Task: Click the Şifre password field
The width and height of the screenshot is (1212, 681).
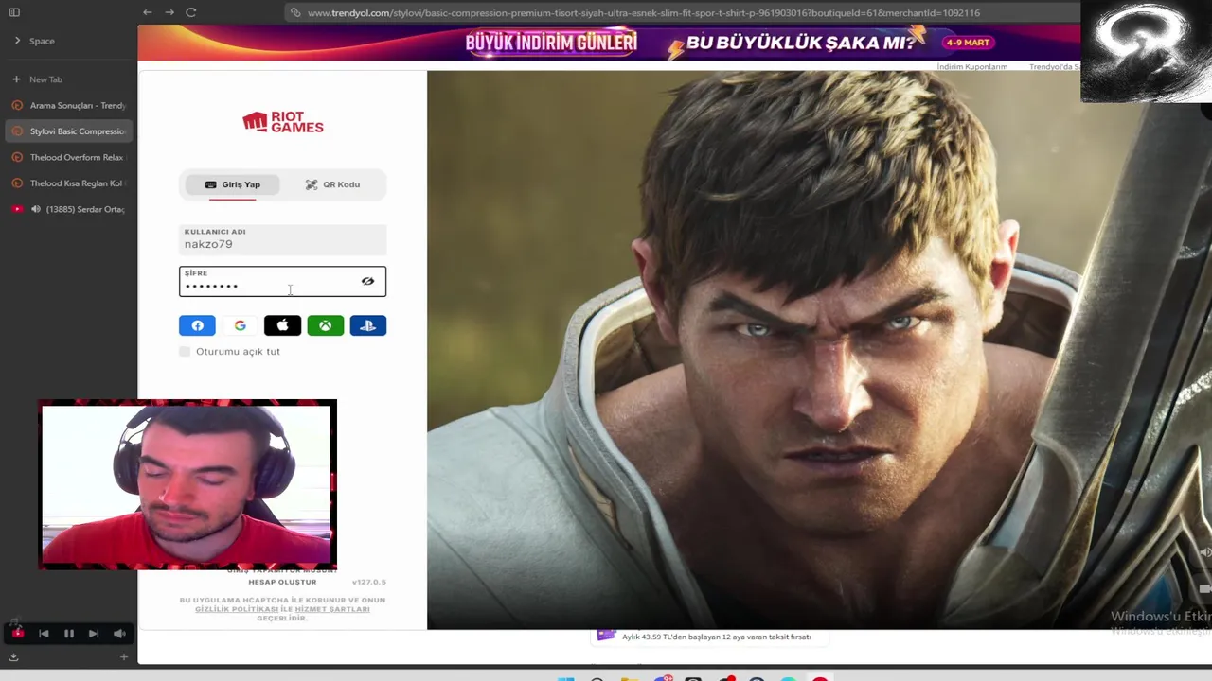Action: [283, 281]
